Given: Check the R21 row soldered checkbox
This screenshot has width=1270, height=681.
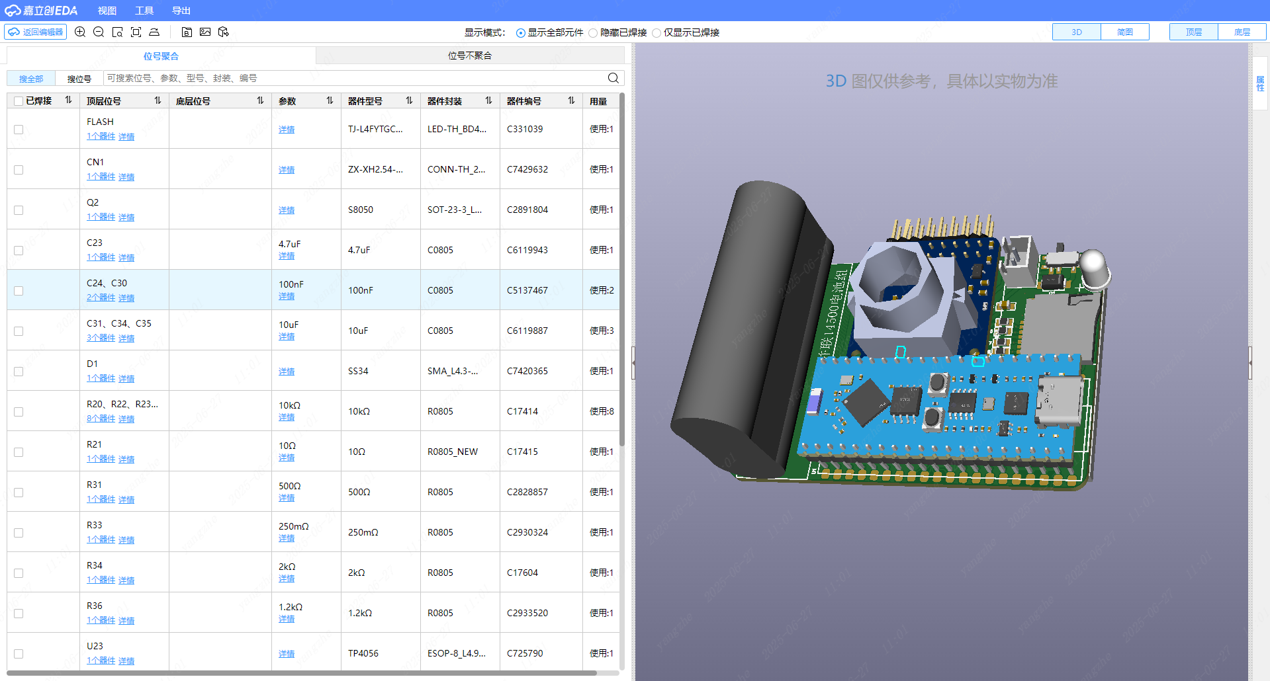Looking at the screenshot, I should [19, 452].
